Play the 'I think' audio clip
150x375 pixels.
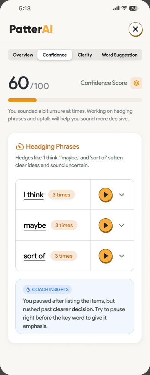106,195
